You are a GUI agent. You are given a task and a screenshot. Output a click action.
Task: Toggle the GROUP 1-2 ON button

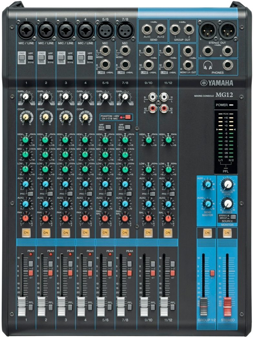point(207,233)
